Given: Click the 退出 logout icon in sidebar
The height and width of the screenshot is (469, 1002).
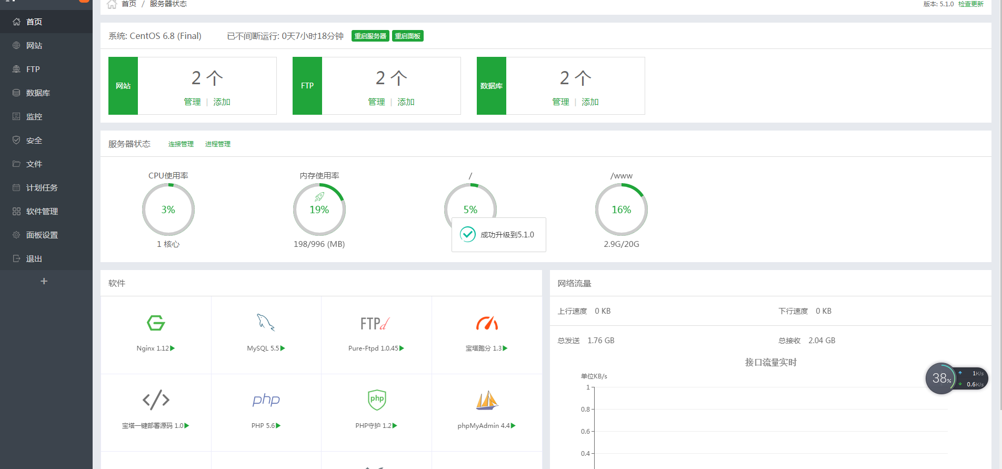Looking at the screenshot, I should click(x=16, y=258).
